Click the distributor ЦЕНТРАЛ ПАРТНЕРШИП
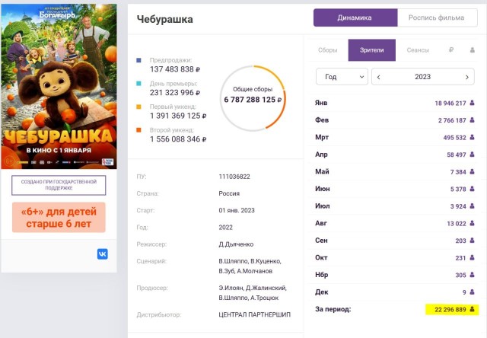 255,314
